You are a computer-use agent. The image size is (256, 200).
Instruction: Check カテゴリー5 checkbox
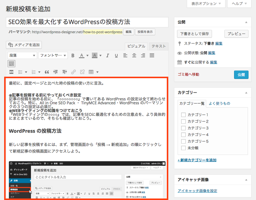(x=183, y=141)
